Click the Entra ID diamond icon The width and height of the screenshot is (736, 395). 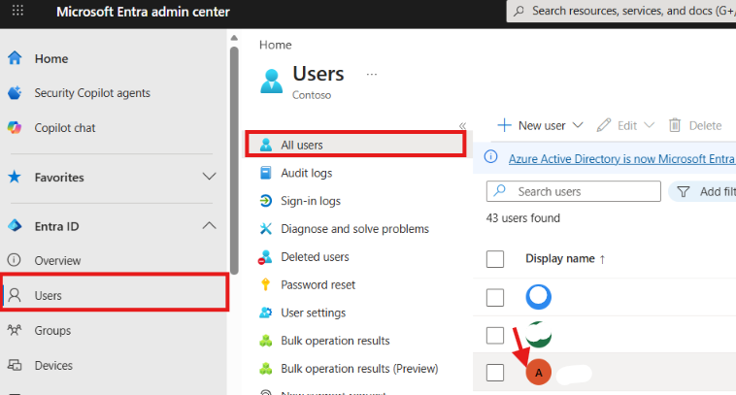click(x=15, y=226)
